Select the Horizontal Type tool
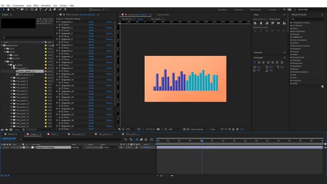Image resolution: width=327 pixels, height=184 pixels. coord(41,9)
